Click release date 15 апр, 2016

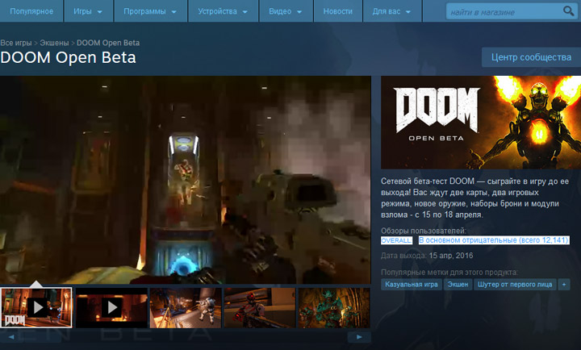(x=451, y=256)
